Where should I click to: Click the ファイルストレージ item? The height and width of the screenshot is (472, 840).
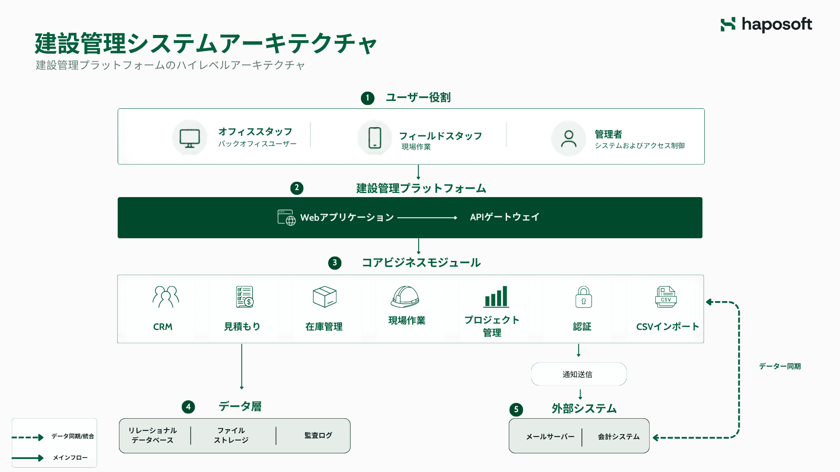pyautogui.click(x=231, y=435)
